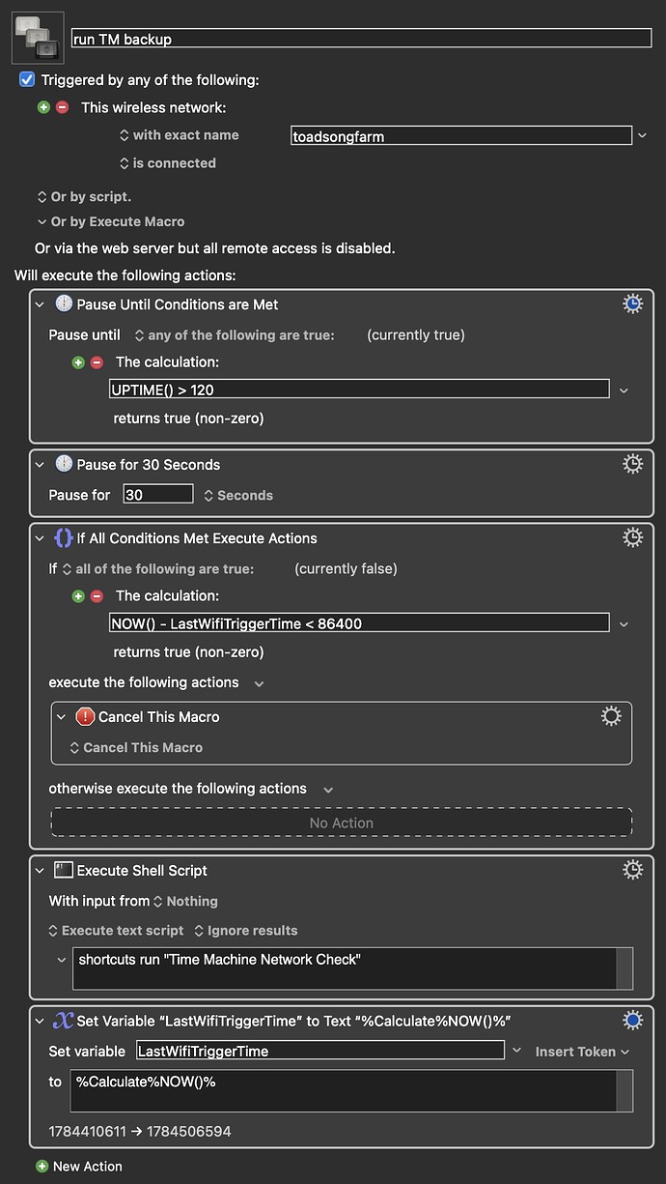This screenshot has width=666, height=1184.
Task: Open gear menu for Pause Until Conditions action
Action: [x=632, y=304]
